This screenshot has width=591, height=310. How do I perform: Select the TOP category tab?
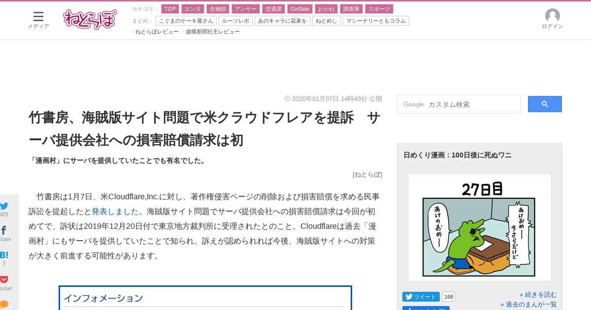170,9
